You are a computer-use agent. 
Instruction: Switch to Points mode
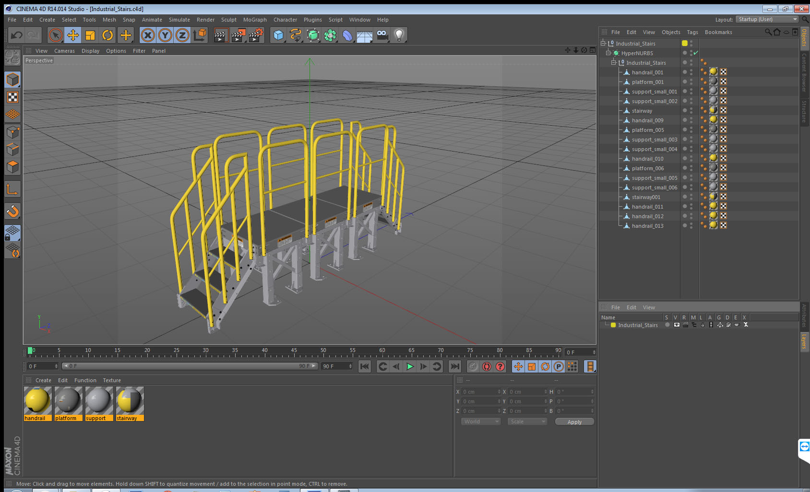13,132
